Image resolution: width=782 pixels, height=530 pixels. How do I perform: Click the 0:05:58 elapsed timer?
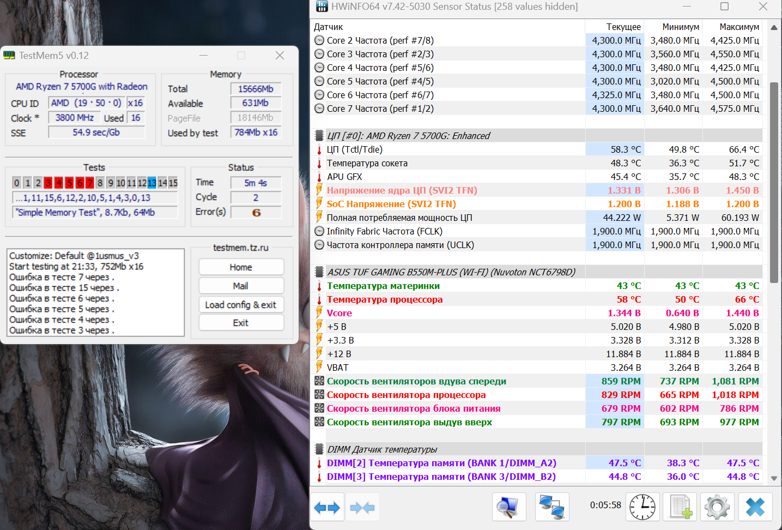(x=605, y=505)
